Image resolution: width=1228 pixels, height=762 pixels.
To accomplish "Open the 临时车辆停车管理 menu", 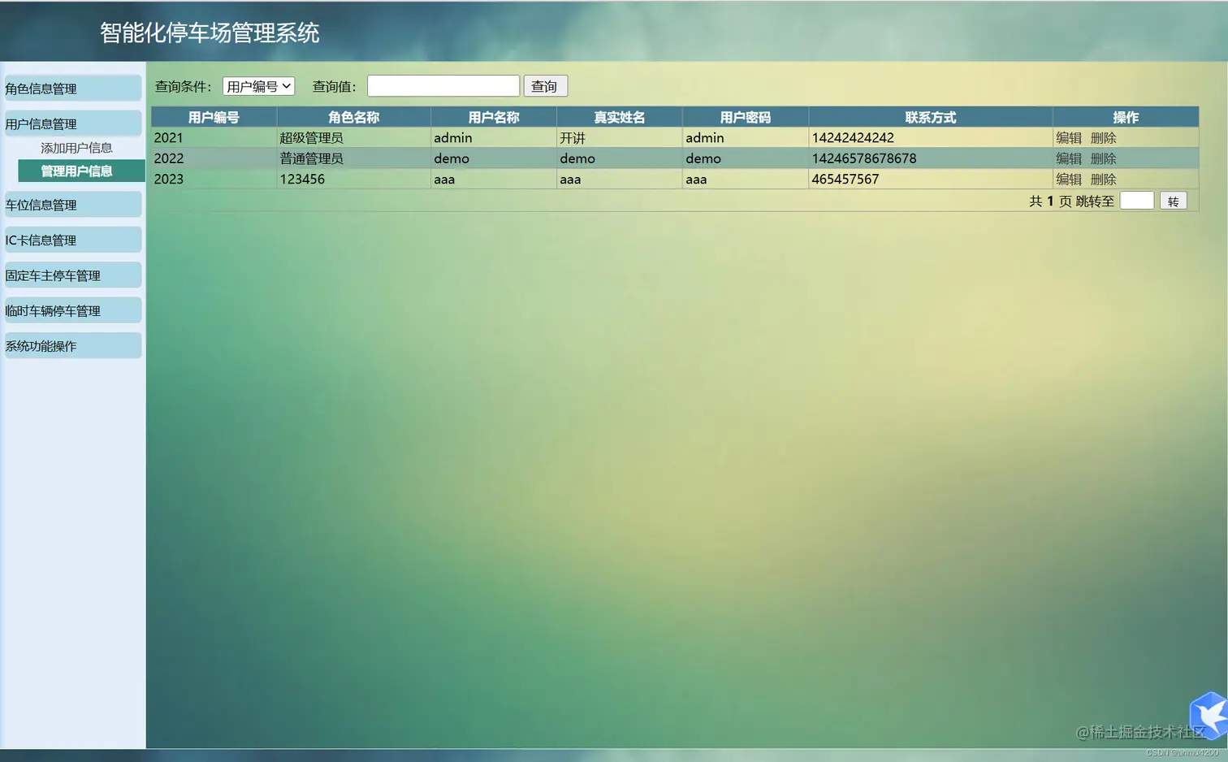I will [72, 310].
